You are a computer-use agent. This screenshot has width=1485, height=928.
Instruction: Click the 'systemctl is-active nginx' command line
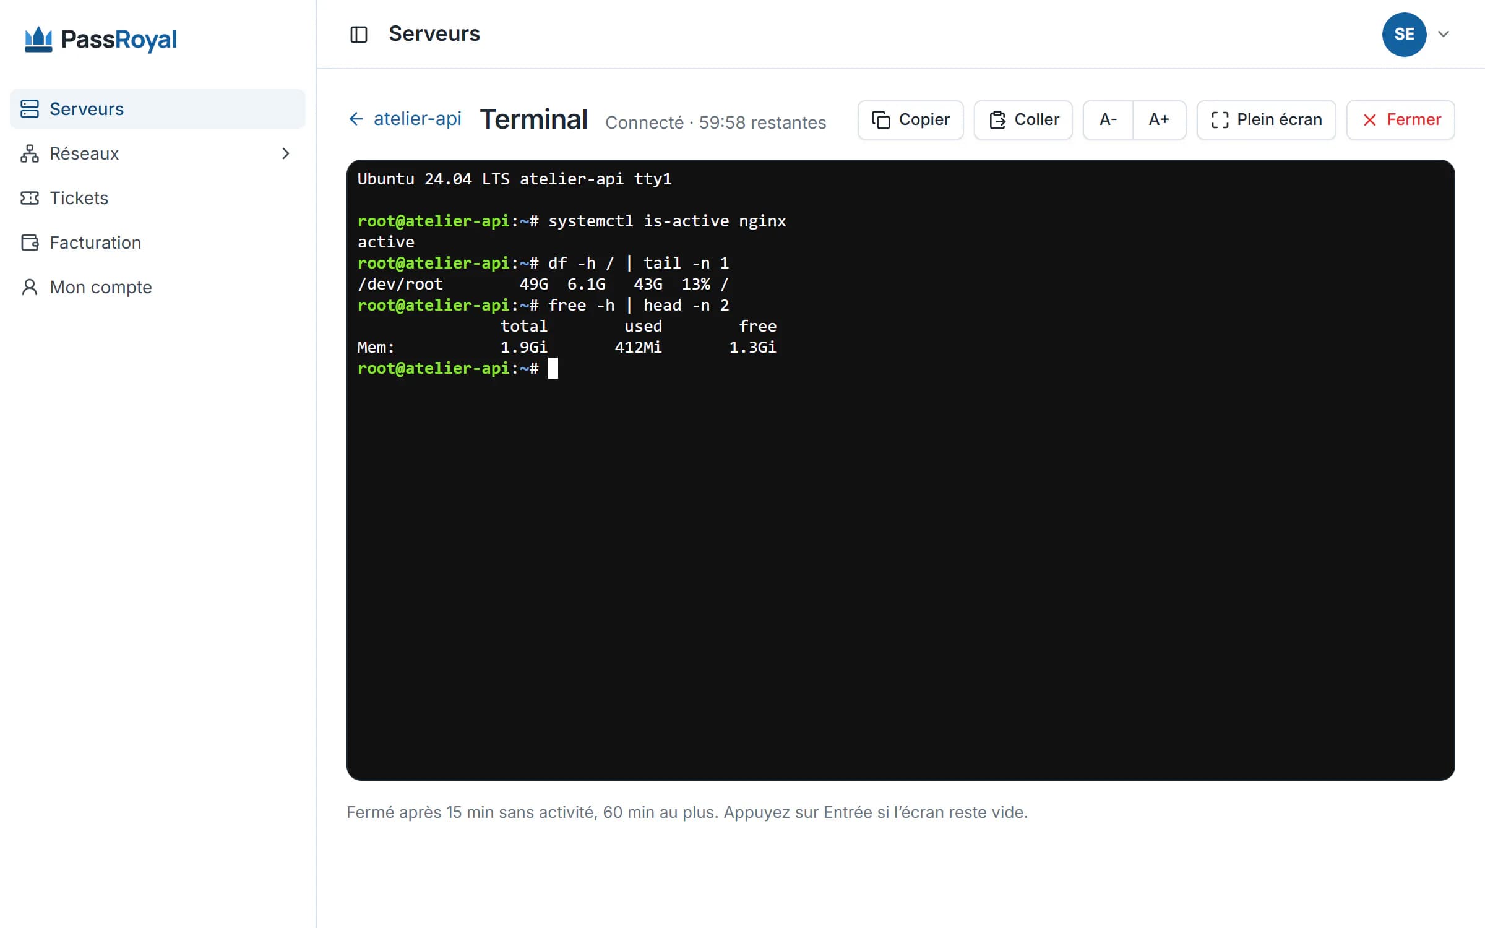(572, 221)
